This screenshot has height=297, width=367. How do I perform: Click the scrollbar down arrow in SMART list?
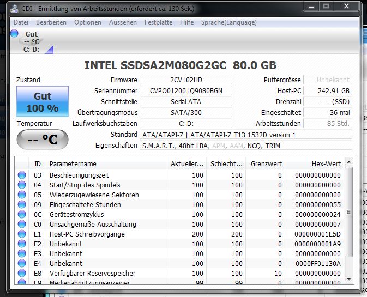(x=349, y=280)
